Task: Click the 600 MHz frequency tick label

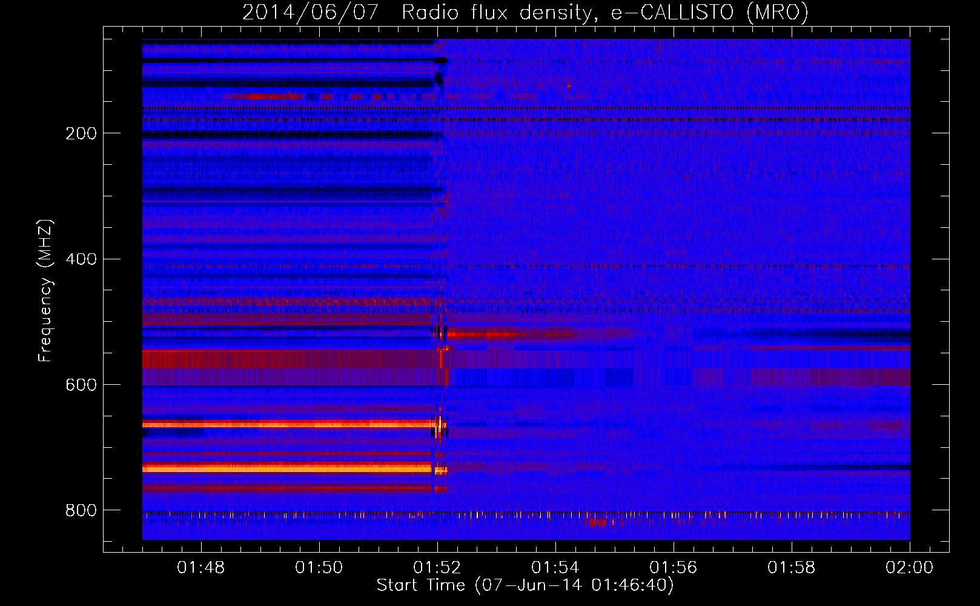Action: click(81, 385)
